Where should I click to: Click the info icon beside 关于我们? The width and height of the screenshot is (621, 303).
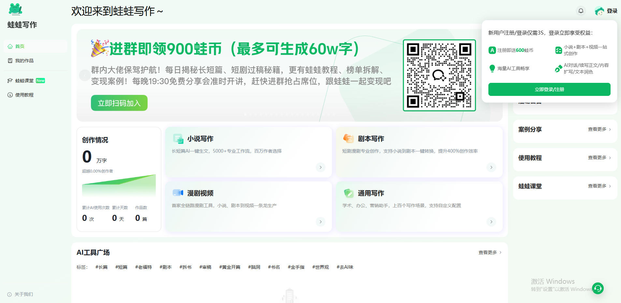pos(9,294)
